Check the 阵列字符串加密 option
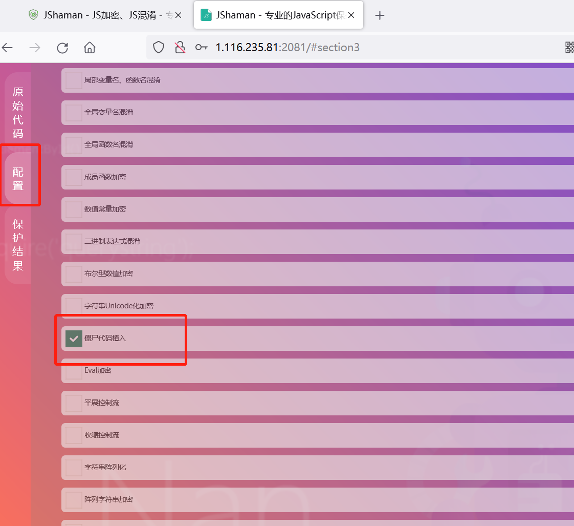 [74, 499]
